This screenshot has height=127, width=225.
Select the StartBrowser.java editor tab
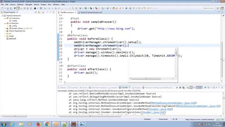tap(67, 12)
